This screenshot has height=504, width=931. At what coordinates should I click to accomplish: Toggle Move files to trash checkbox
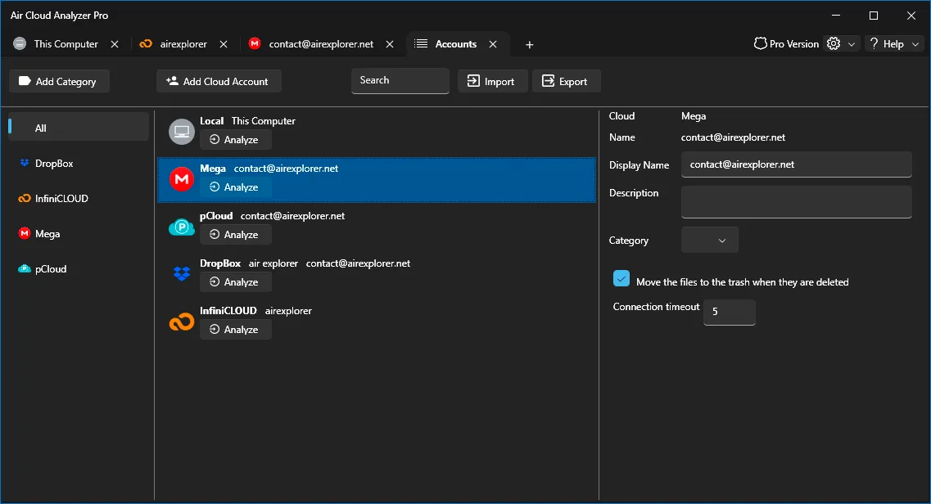point(621,278)
